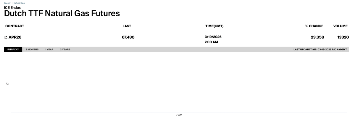Open the Energy breadcrumb link
The height and width of the screenshot is (120, 355).
tap(7, 3)
